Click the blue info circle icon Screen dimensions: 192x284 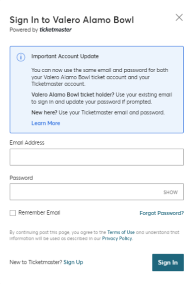tap(21, 57)
